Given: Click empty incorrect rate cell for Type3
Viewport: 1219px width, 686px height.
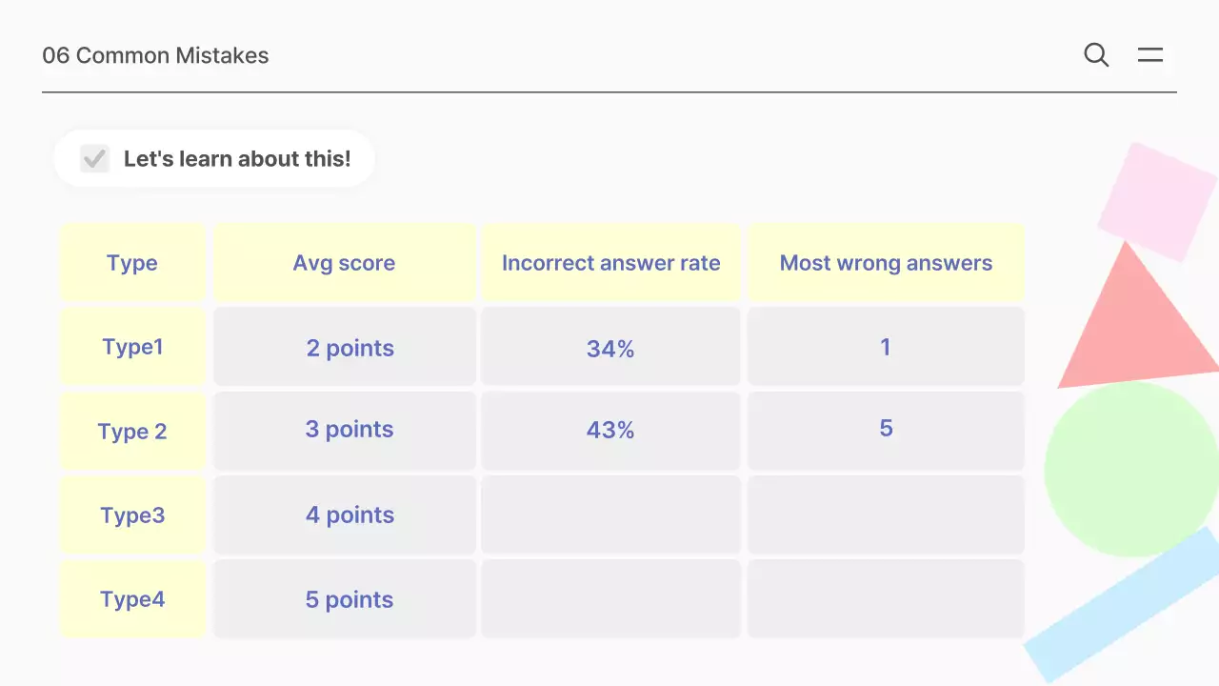Looking at the screenshot, I should tap(610, 515).
